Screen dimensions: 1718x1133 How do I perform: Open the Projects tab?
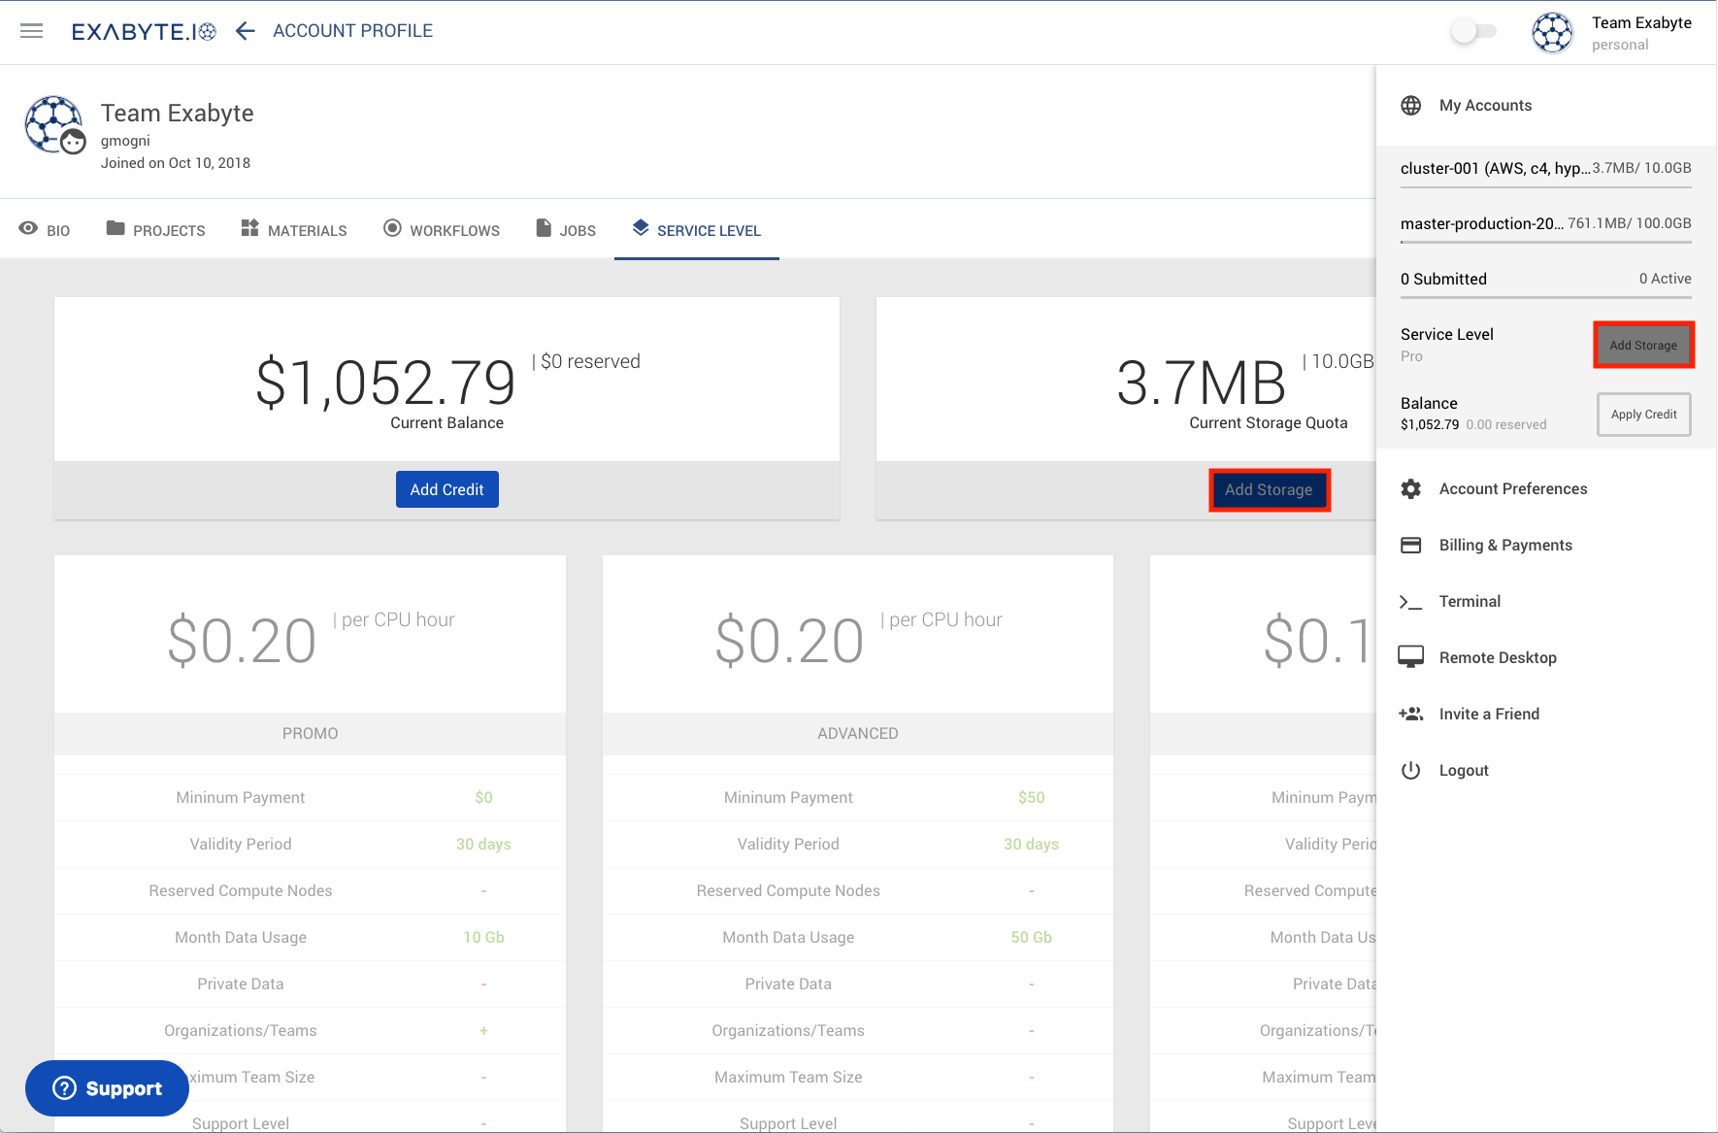156,230
